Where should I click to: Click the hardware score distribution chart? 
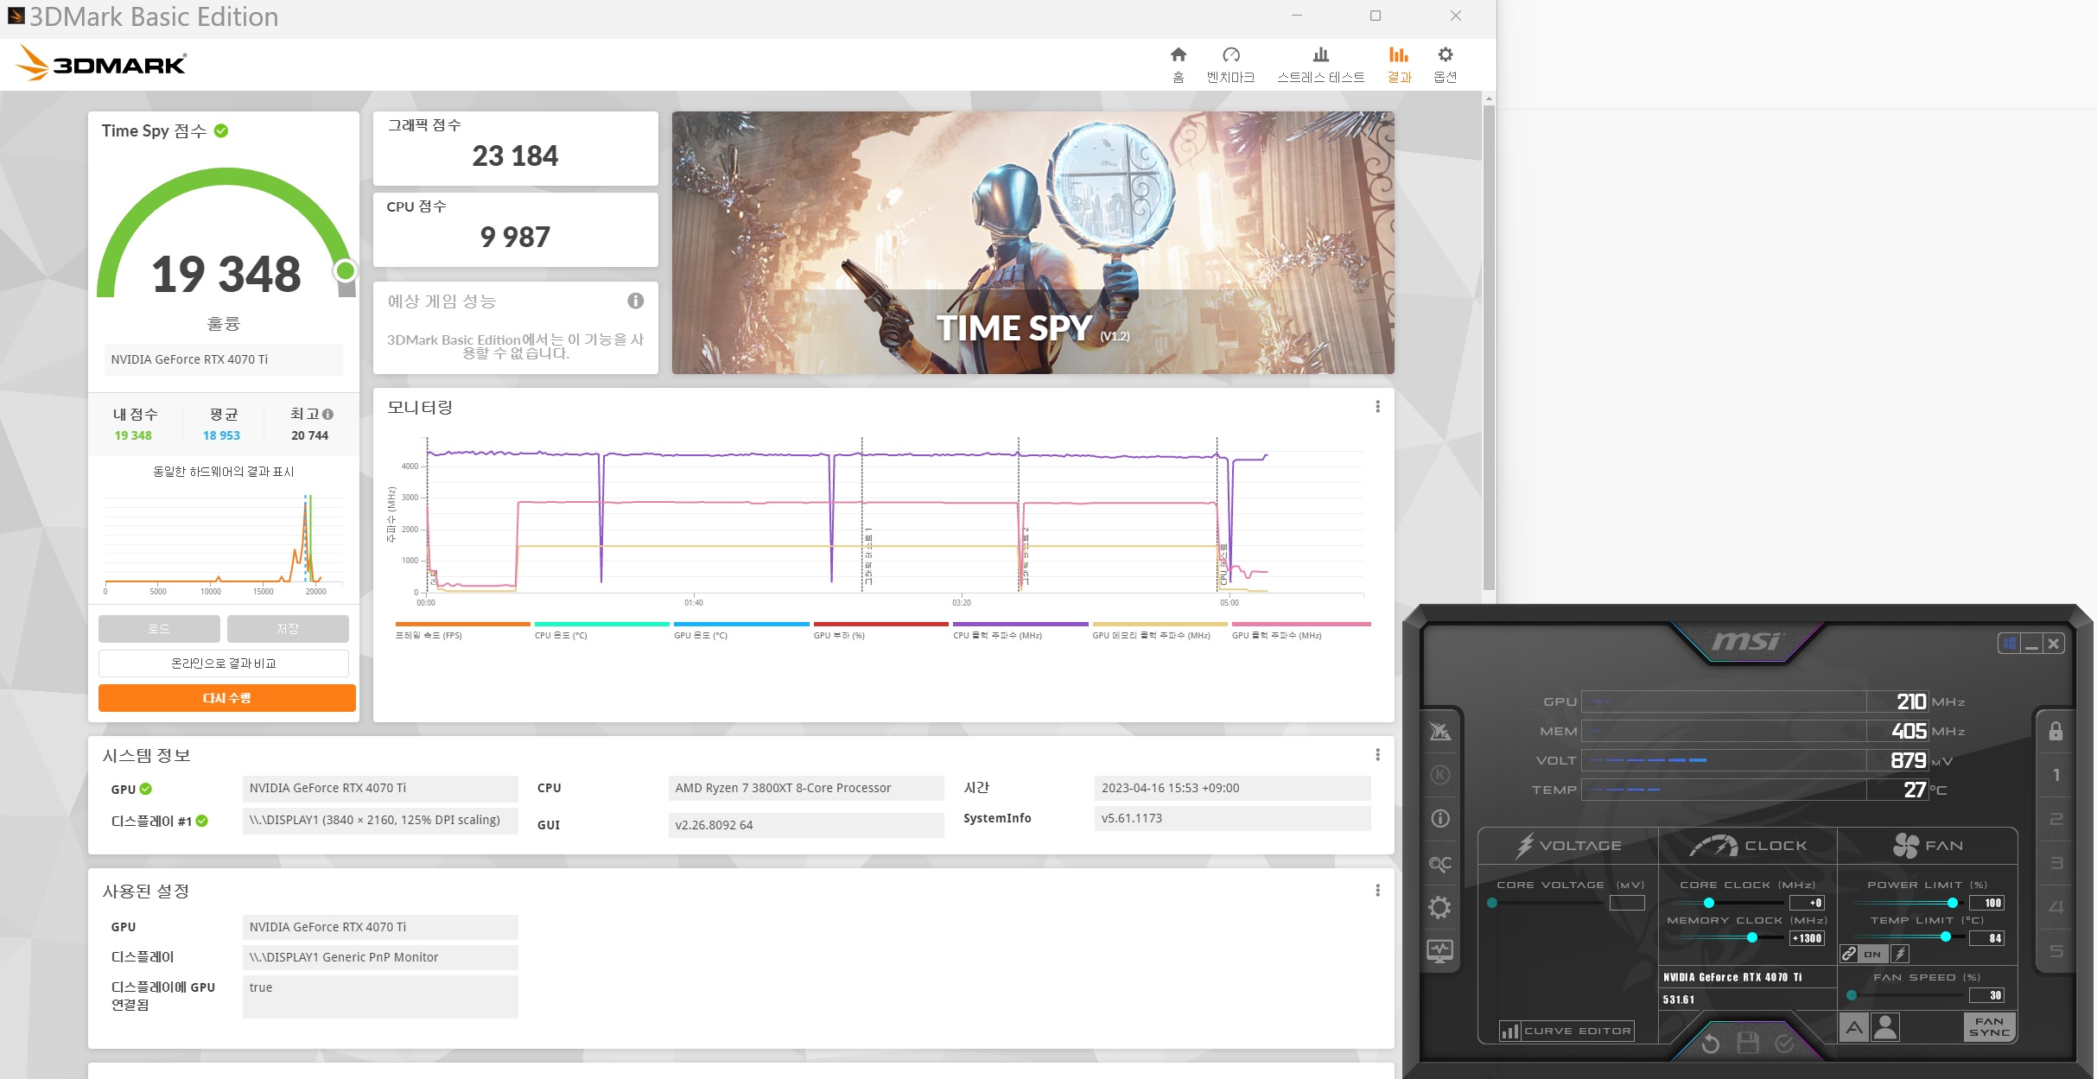point(224,543)
